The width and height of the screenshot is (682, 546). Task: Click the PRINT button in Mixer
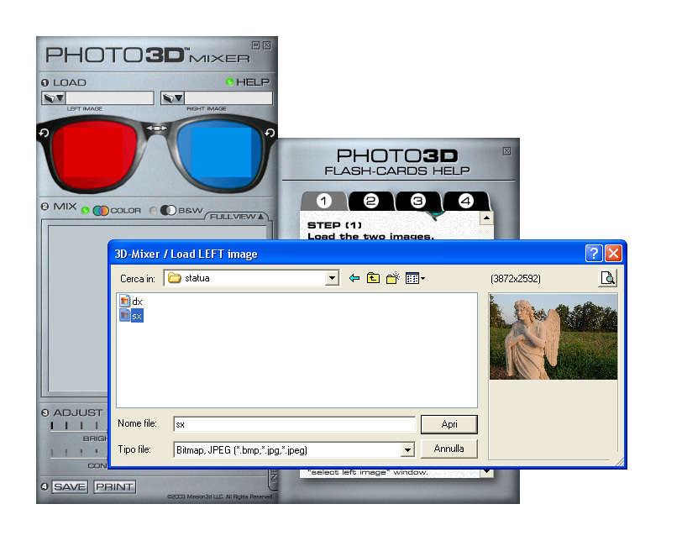tap(114, 487)
